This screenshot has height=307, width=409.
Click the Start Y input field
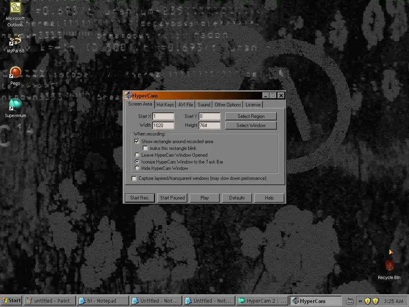pos(210,116)
